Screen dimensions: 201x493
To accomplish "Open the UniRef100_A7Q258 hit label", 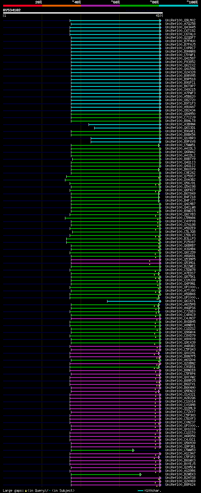I will [180, 24].
